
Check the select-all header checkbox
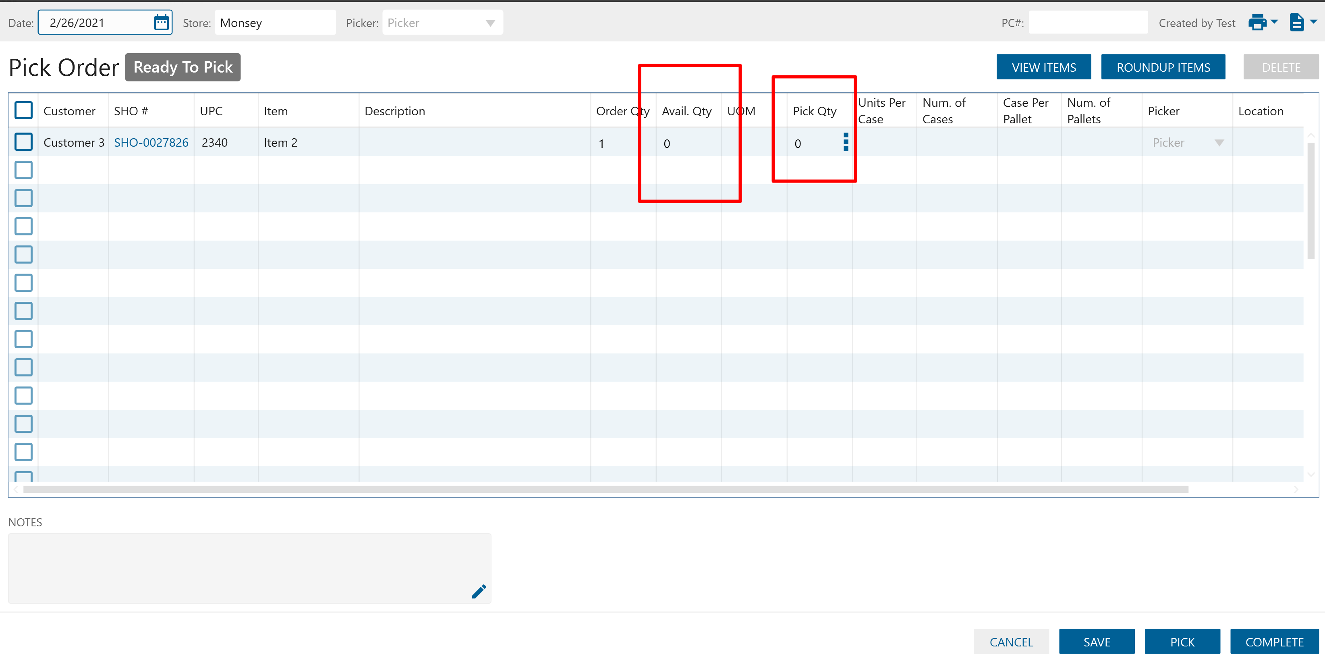[24, 111]
